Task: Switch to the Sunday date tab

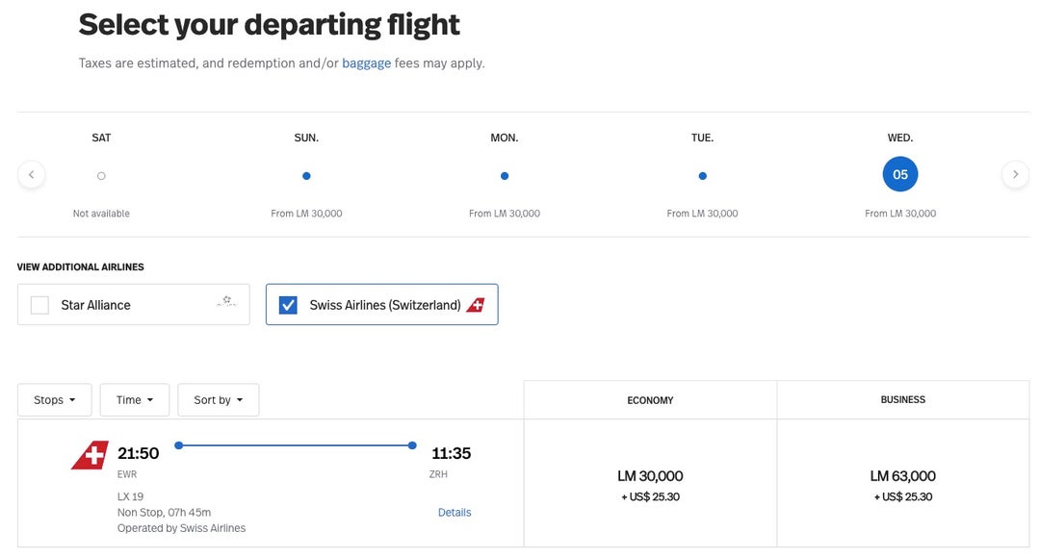Action: (306, 176)
